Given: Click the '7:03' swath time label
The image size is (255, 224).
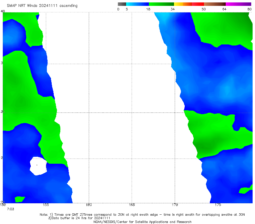Looking at the screenshot, I should click(x=10, y=209).
